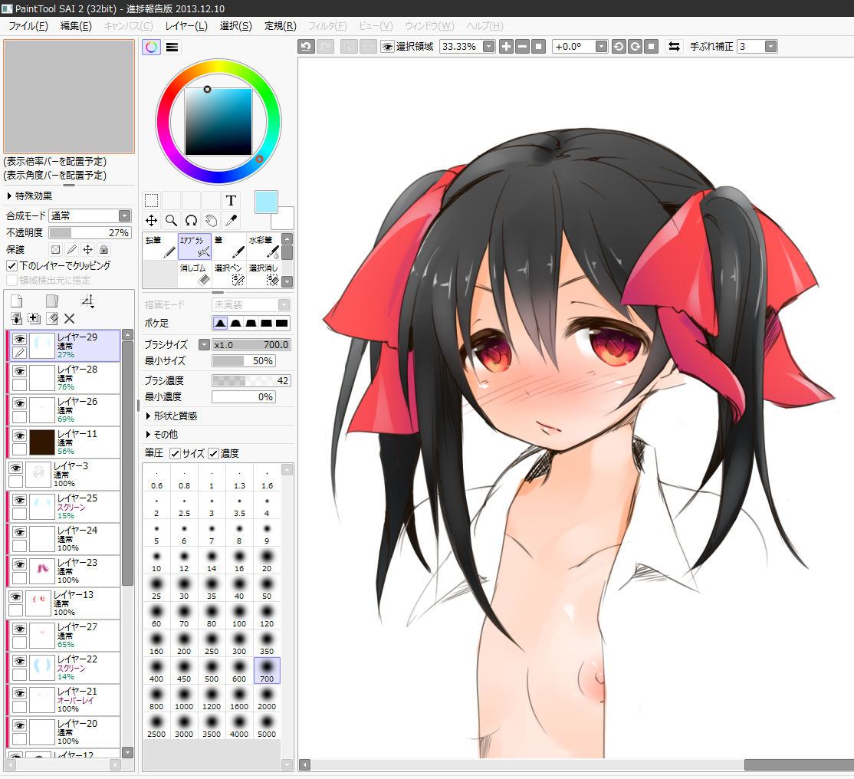Toggle preserve opacity protection icon

[55, 249]
